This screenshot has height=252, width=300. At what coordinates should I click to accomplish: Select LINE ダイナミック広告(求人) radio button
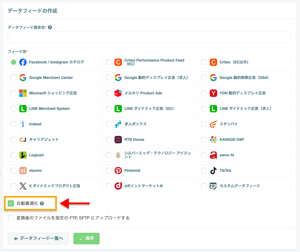pos(204,109)
